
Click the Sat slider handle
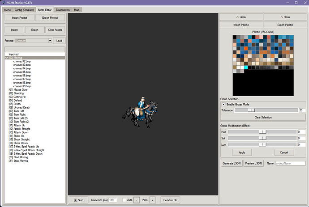coord(263,138)
